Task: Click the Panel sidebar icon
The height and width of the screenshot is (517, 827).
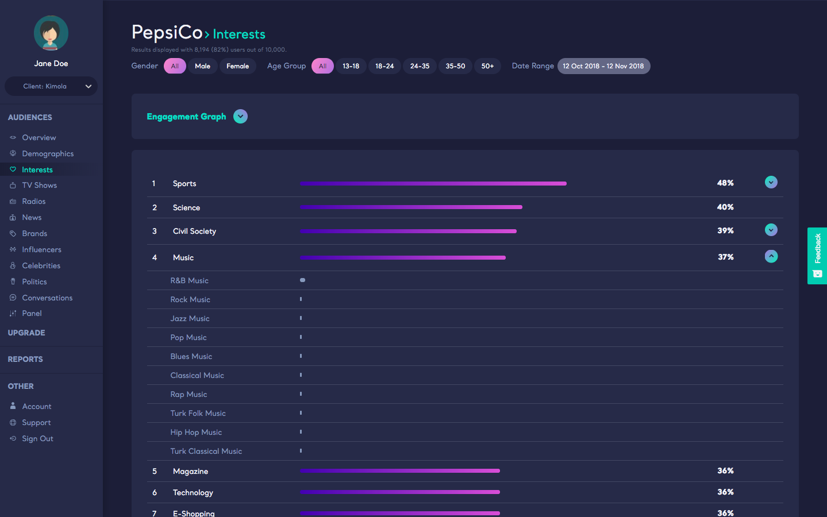Action: [x=13, y=314]
